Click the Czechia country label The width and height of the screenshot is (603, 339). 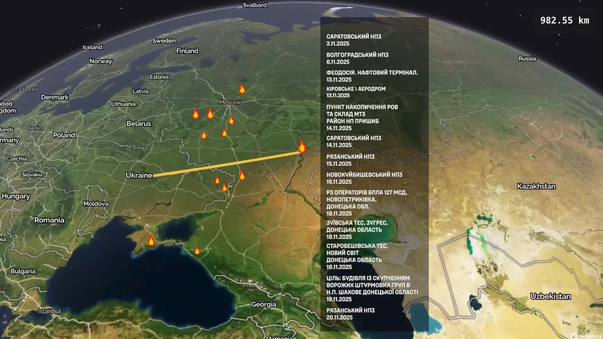coord(17,159)
